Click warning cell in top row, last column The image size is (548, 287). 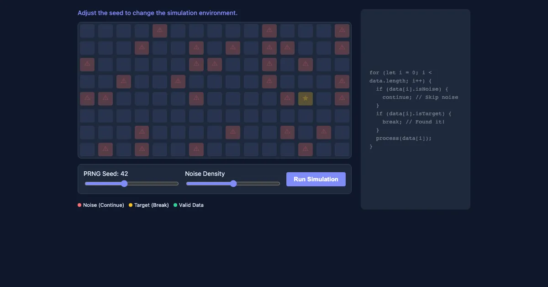(x=342, y=31)
